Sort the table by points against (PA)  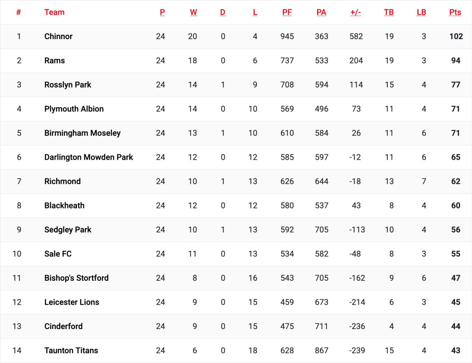(321, 12)
